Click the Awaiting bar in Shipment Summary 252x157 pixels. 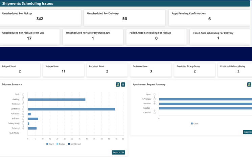56,100
